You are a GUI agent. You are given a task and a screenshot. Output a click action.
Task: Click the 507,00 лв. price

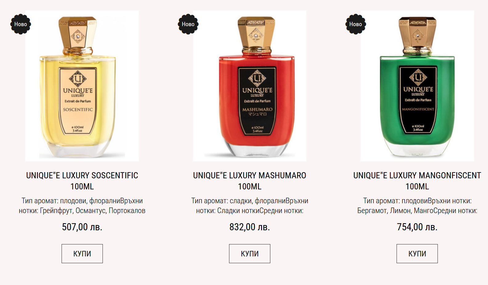pyautogui.click(x=82, y=227)
